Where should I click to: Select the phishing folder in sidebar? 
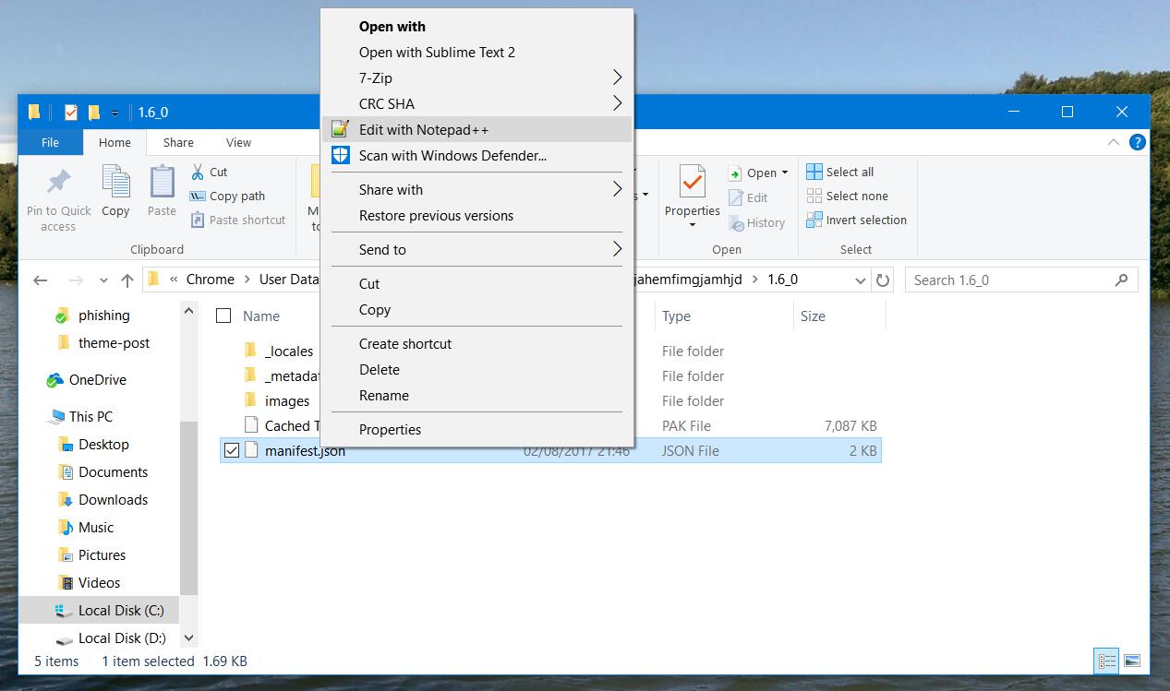[92, 316]
